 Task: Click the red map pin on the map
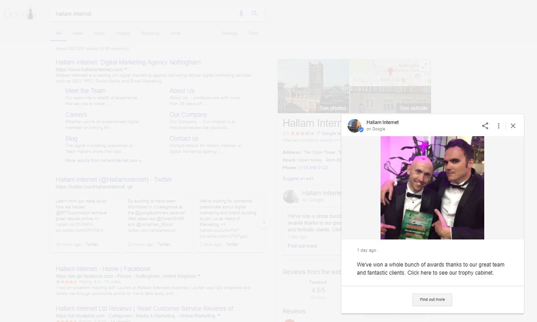(x=390, y=71)
